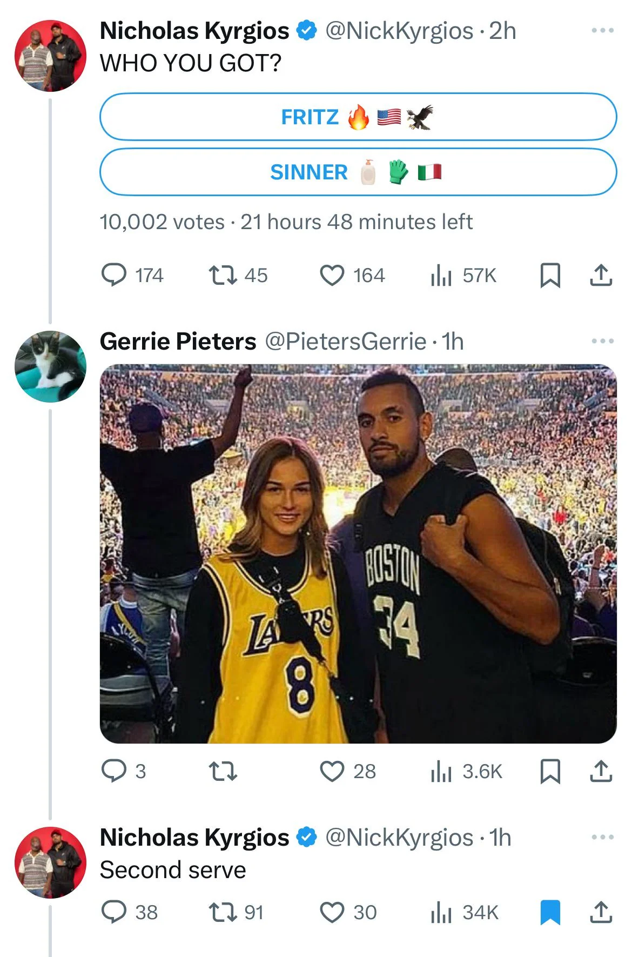The height and width of the screenshot is (957, 632).
Task: Open @NickKyrgios handle on Second serve tweet
Action: pos(399,837)
